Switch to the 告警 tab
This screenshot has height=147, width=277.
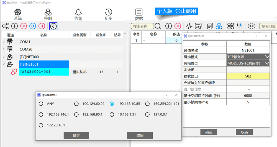78,15
